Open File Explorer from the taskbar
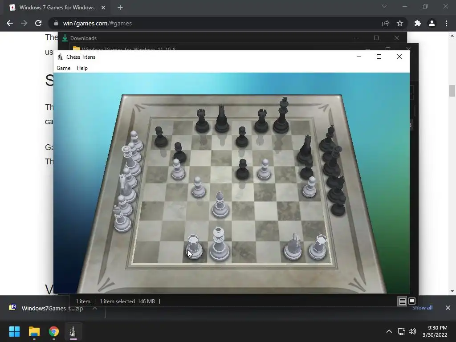This screenshot has width=456, height=342. pos(34,331)
